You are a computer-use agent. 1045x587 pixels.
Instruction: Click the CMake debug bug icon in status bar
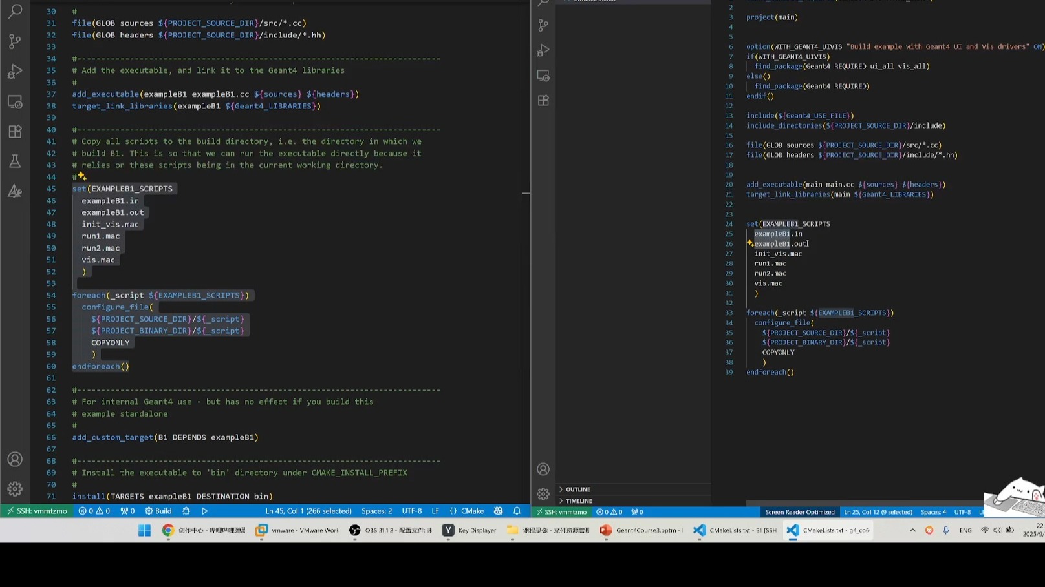click(x=186, y=511)
